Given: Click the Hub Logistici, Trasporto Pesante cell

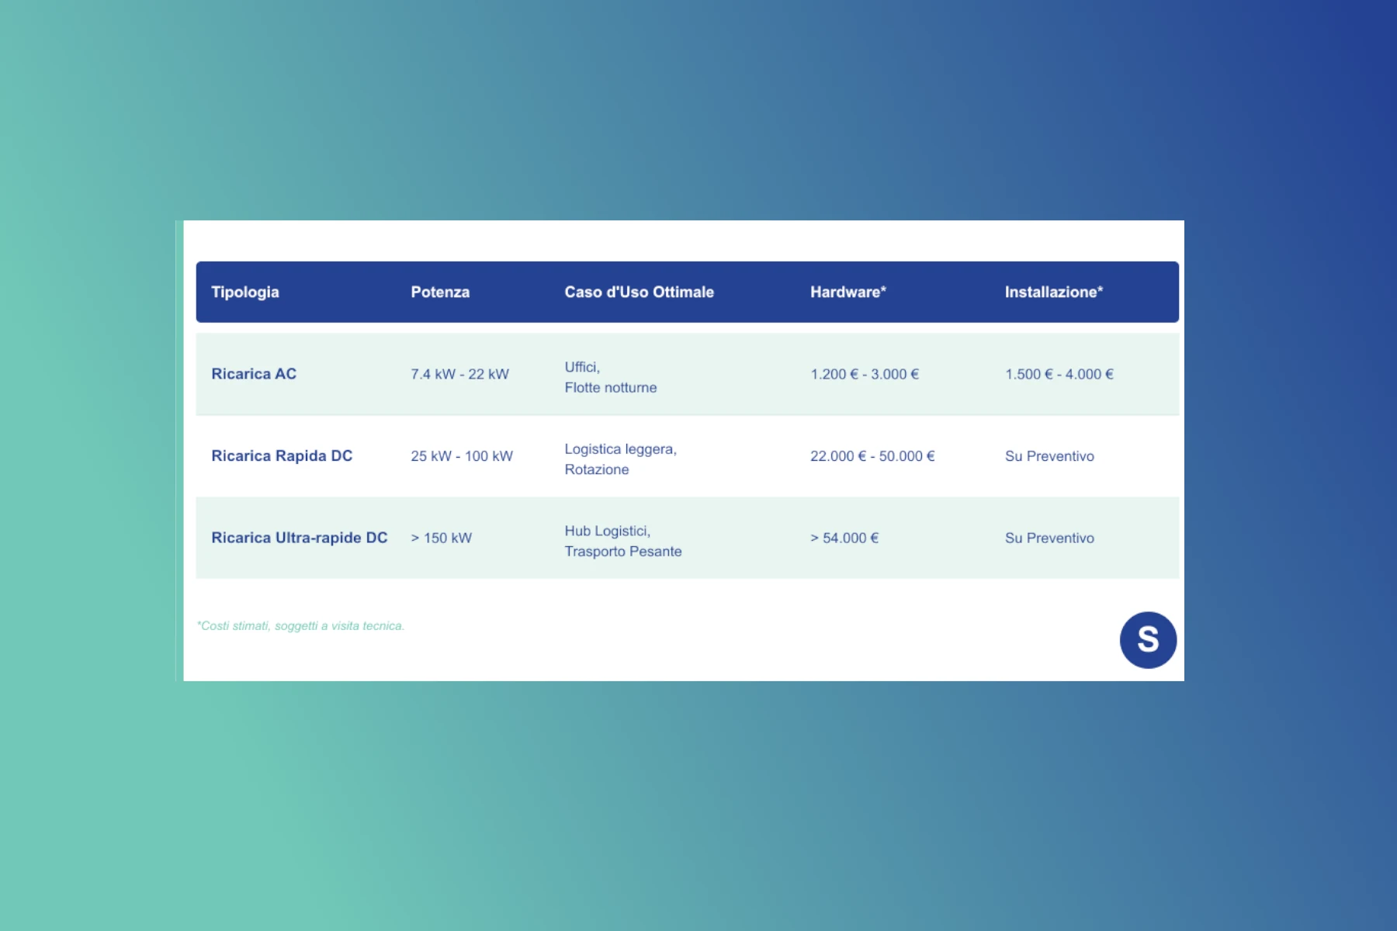Looking at the screenshot, I should 622,541.
